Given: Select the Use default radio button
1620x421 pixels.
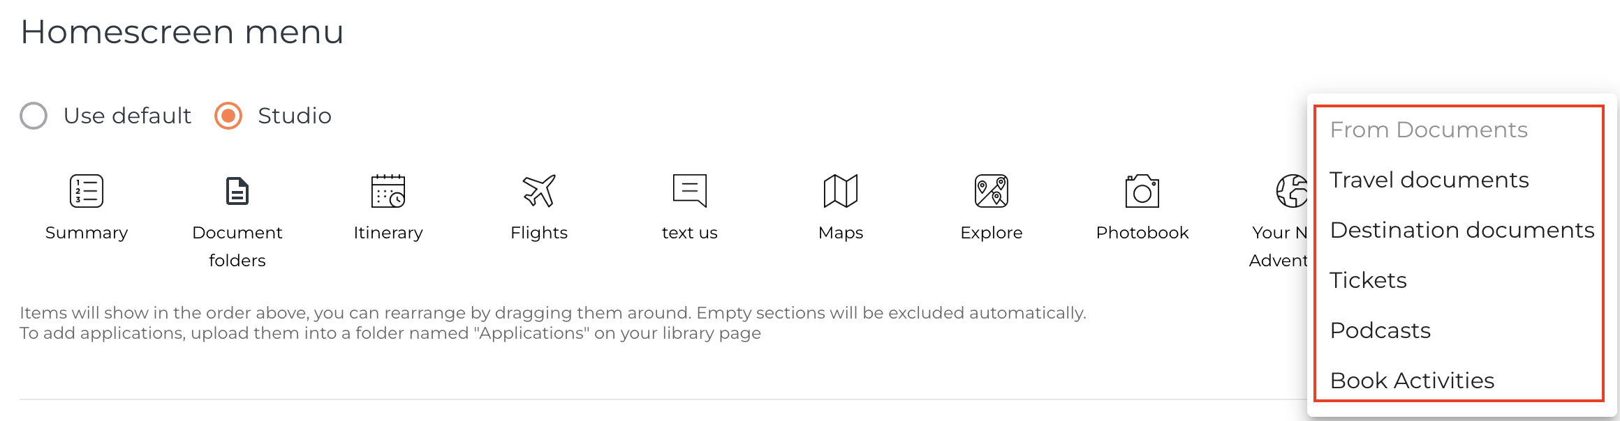Looking at the screenshot, I should point(34,116).
